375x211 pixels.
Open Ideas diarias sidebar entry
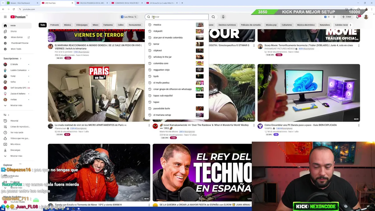pyautogui.click(x=17, y=37)
